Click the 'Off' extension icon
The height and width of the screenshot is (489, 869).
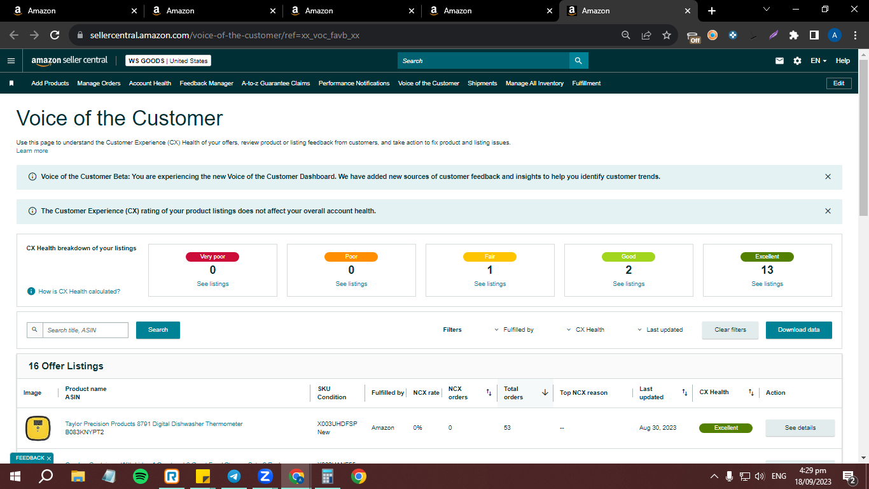(x=694, y=36)
